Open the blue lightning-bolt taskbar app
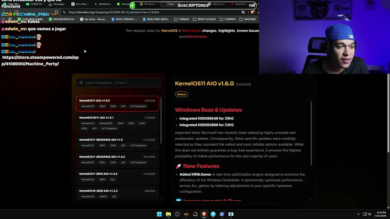390x219 pixels. tap(213, 214)
